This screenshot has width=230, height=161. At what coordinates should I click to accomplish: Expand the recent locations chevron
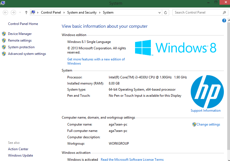pyautogui.click(x=20, y=12)
